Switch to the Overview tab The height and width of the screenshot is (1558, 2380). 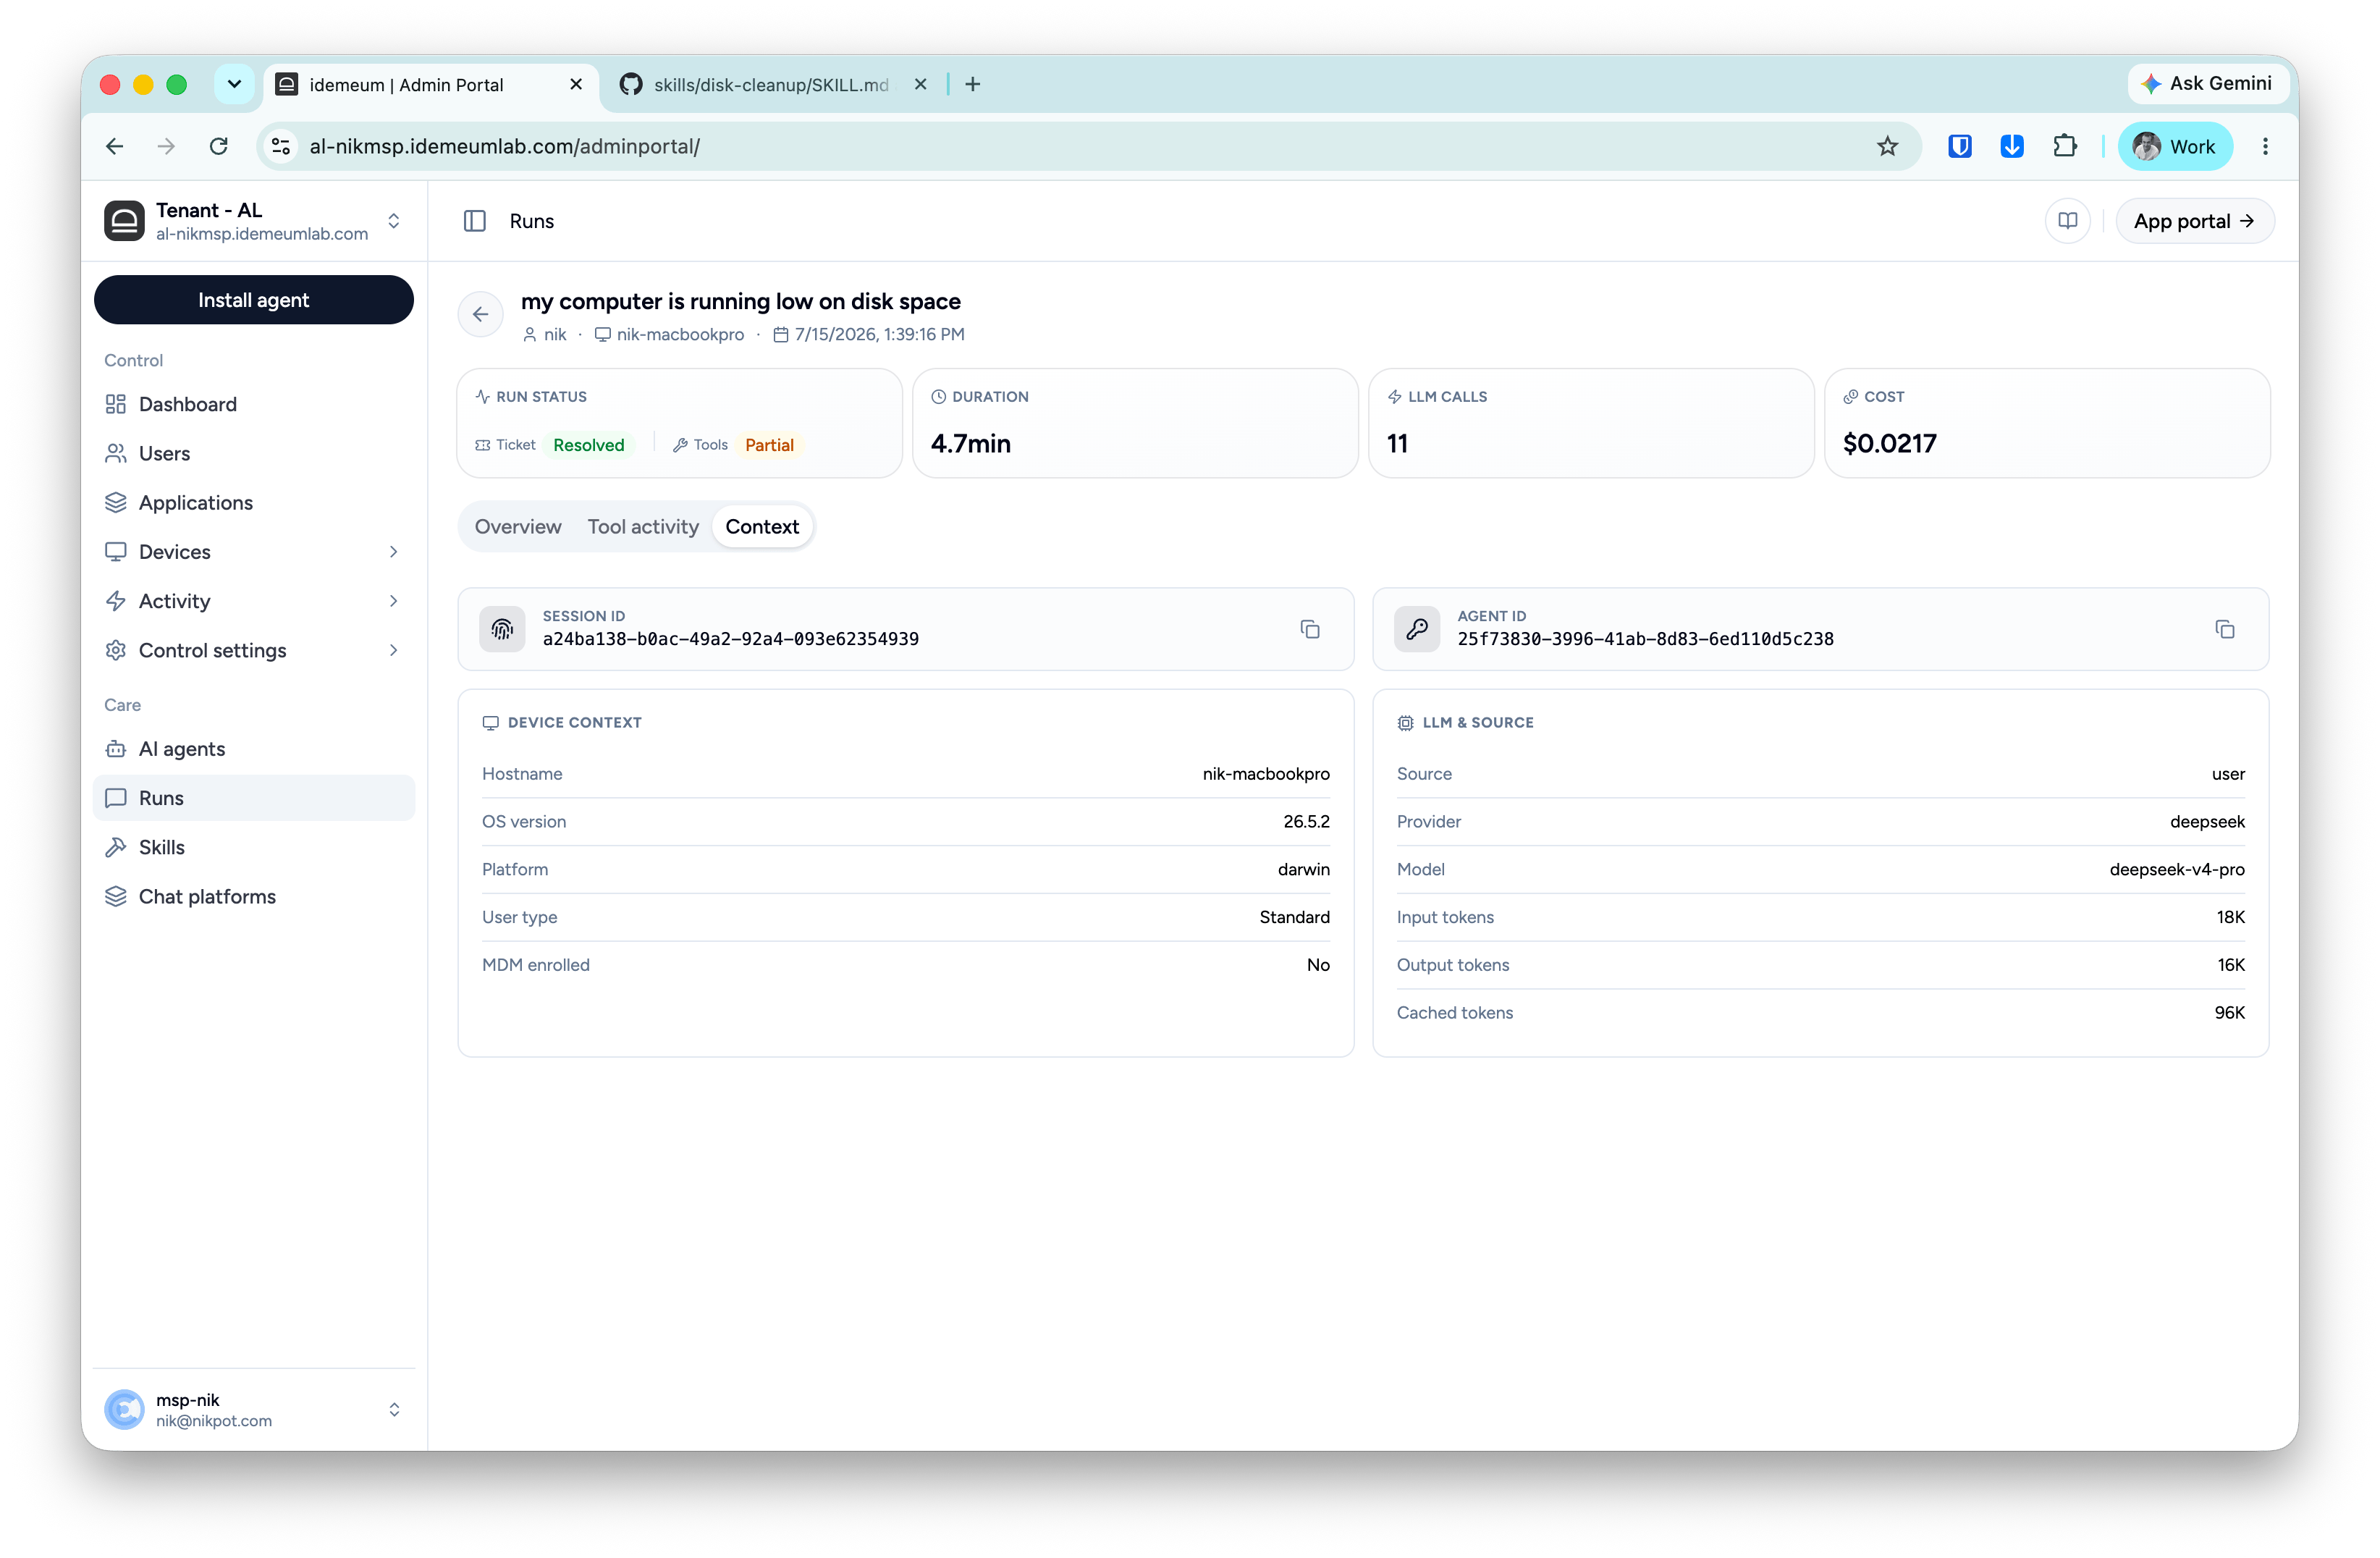tap(518, 527)
